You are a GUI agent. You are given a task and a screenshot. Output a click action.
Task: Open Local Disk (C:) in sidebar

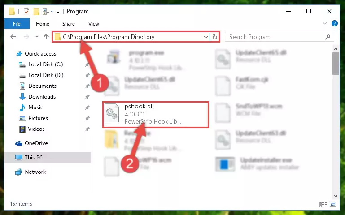[x=46, y=64]
